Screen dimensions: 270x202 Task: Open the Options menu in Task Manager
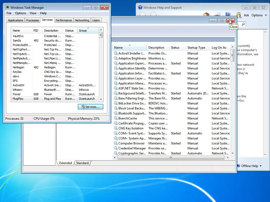[x=21, y=13]
